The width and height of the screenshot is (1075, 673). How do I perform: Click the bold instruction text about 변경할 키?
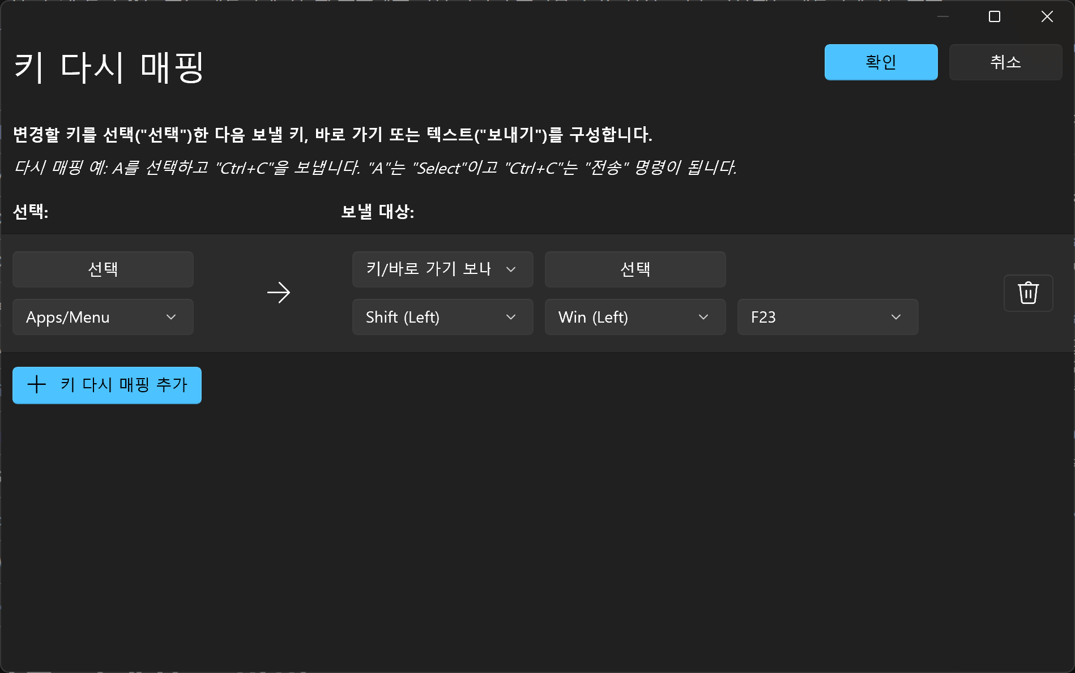(x=332, y=134)
